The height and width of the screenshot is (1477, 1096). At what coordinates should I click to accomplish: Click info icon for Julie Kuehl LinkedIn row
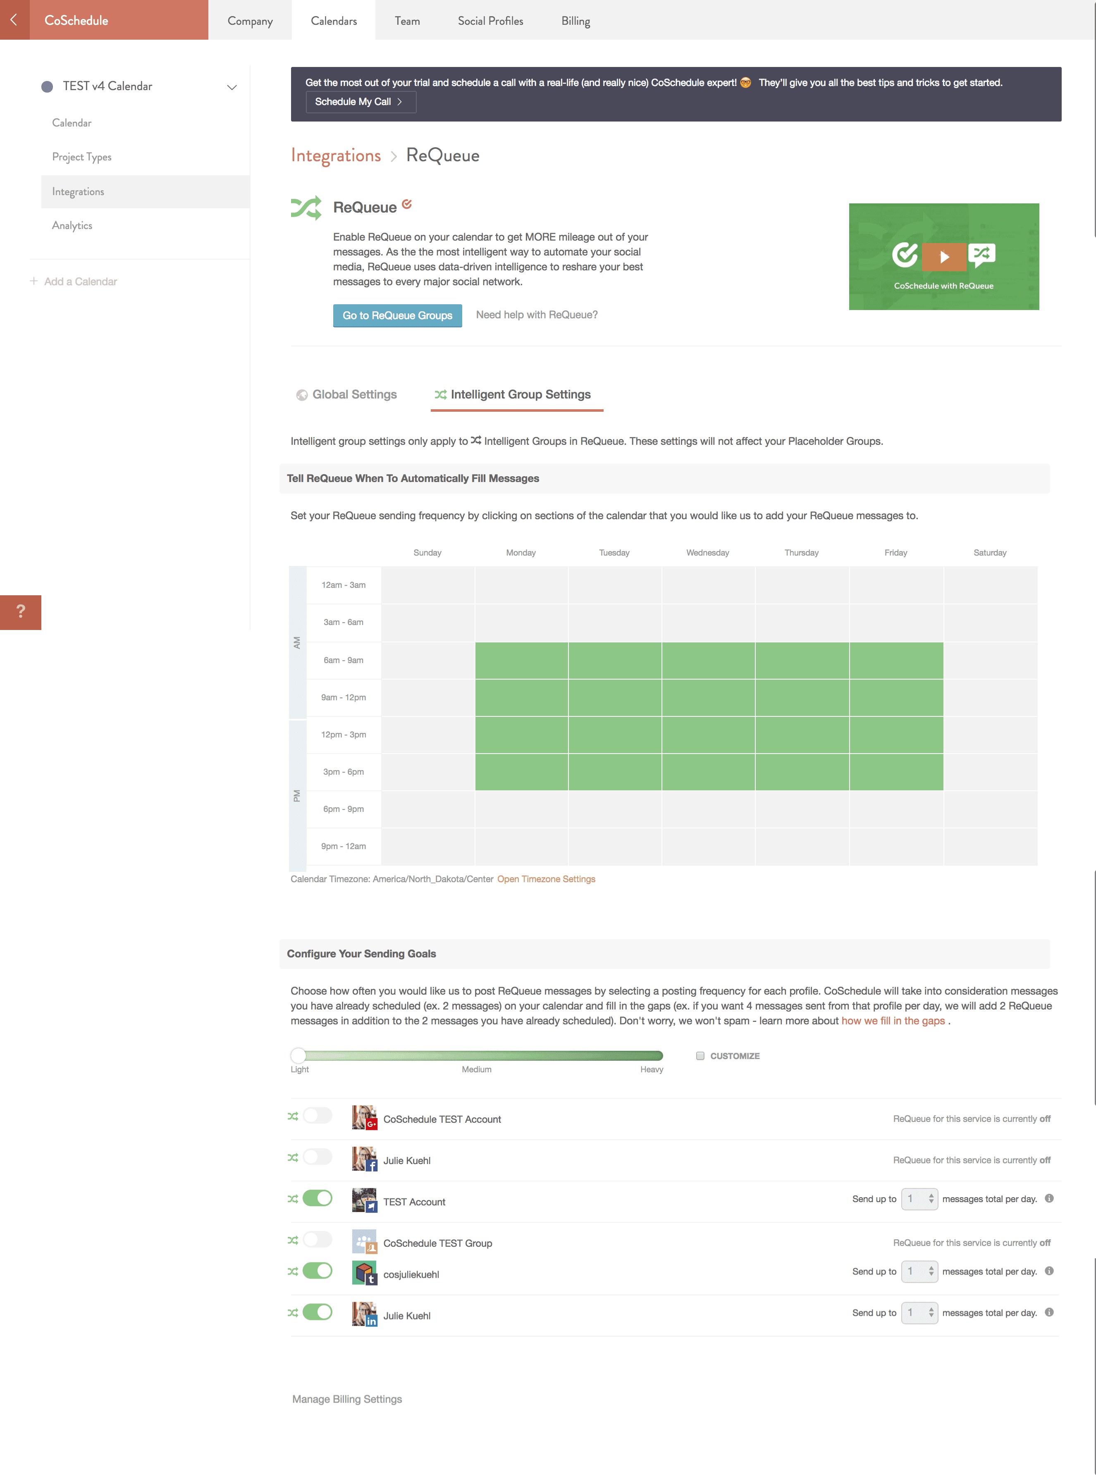(x=1049, y=1312)
